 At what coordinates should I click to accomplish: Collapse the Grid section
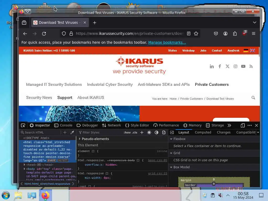171,153
